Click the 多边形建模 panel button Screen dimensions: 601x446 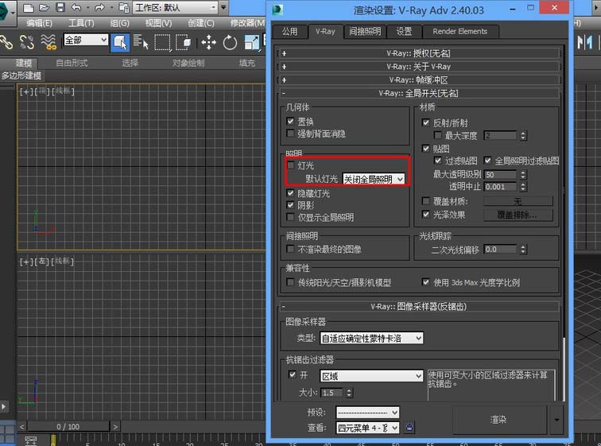21,76
